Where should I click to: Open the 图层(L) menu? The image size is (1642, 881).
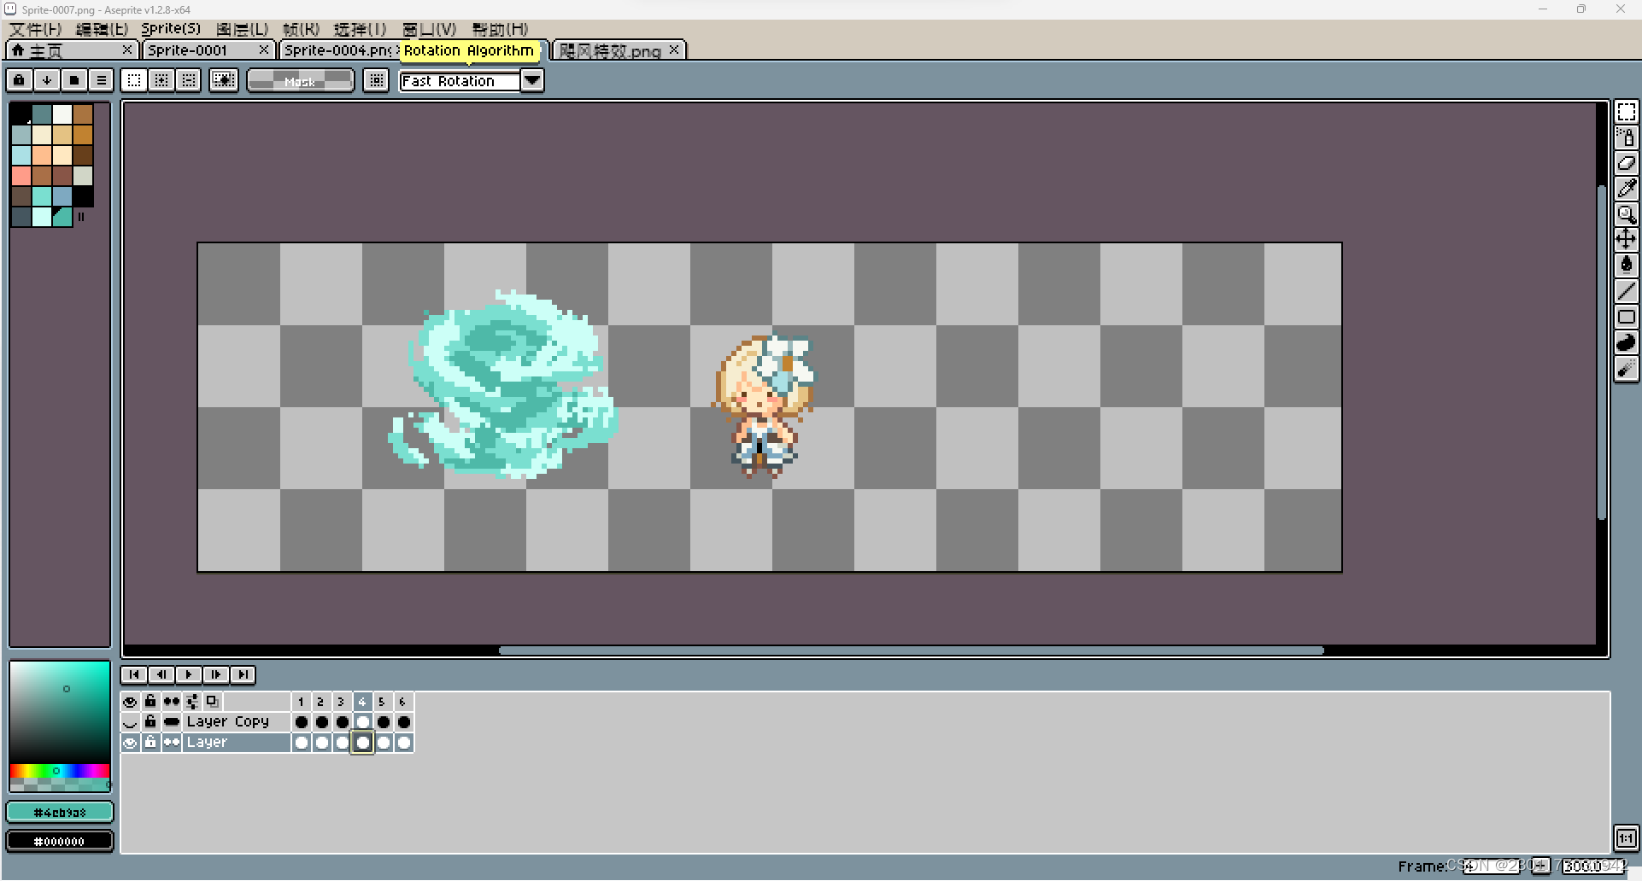coord(243,29)
